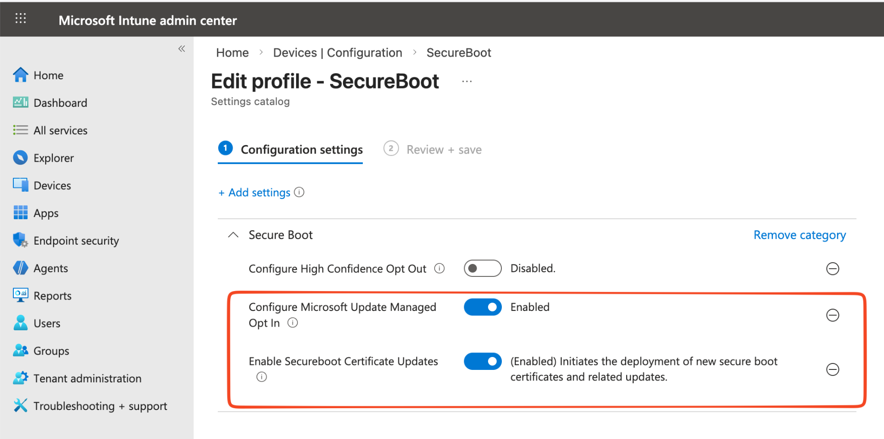Collapse the Secure Boot category
The height and width of the screenshot is (439, 884).
click(233, 234)
